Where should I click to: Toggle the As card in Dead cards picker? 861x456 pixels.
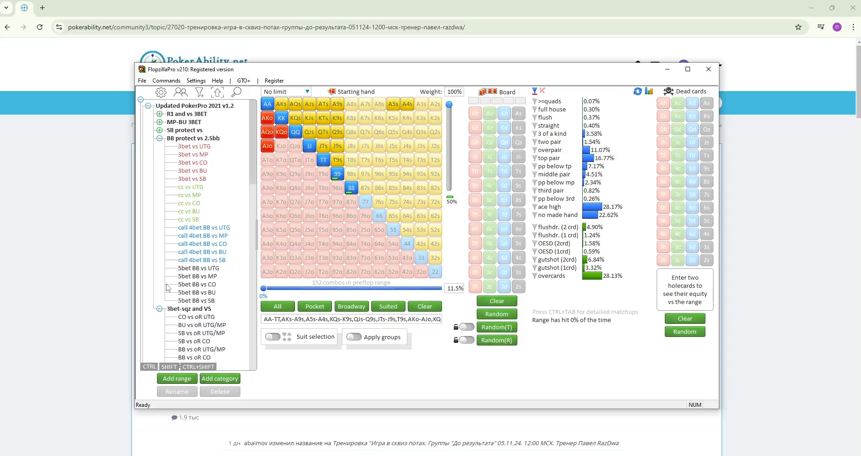[x=706, y=103]
